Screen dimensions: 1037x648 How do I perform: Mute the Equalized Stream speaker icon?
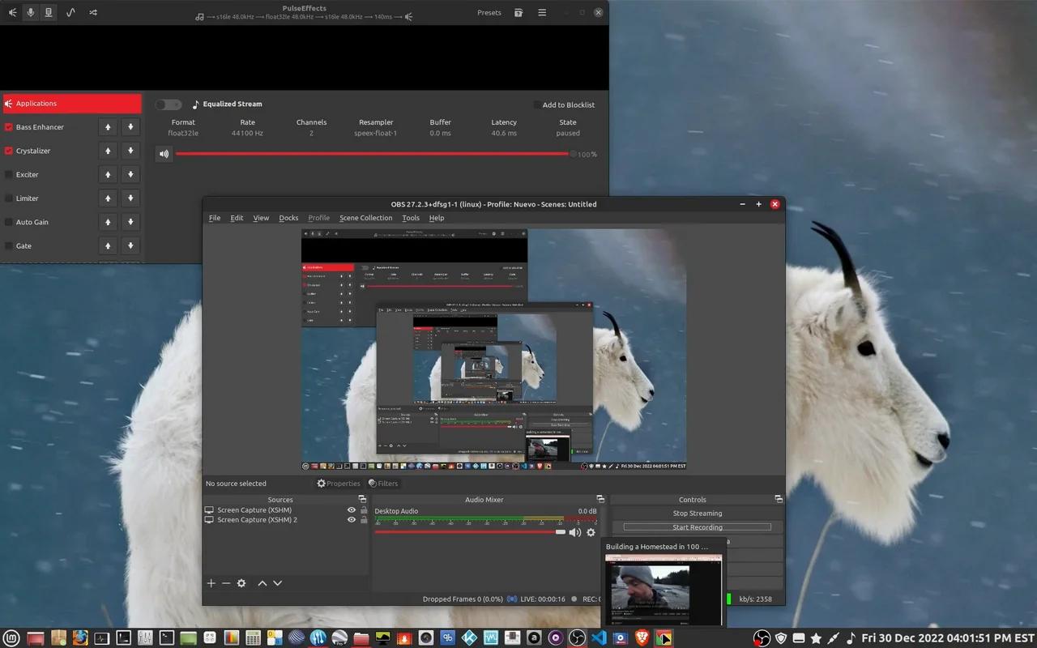click(x=164, y=154)
